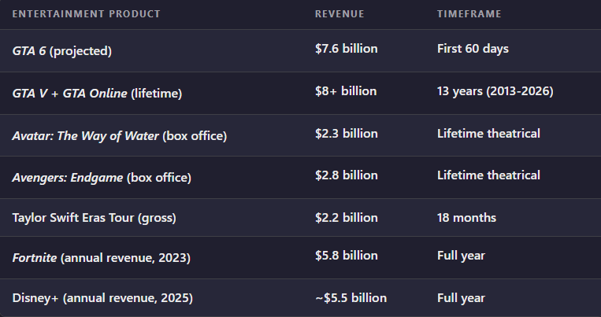
Task: Select Taylor Swift Eras Tour (gross) cell
Action: point(95,217)
